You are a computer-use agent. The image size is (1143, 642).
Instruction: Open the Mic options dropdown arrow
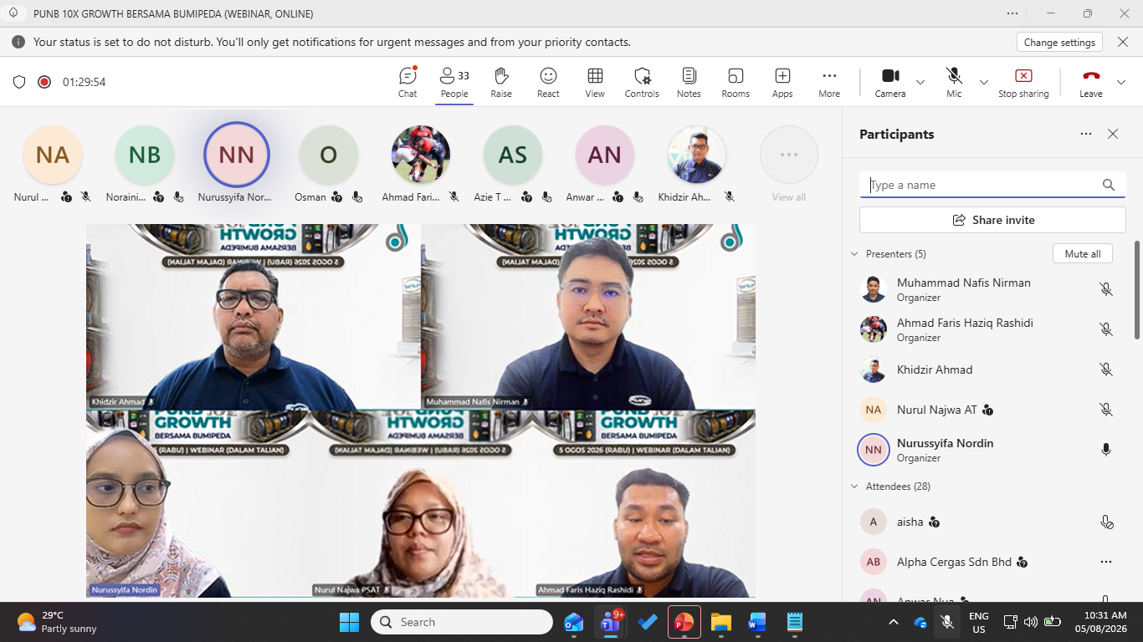pyautogui.click(x=984, y=82)
